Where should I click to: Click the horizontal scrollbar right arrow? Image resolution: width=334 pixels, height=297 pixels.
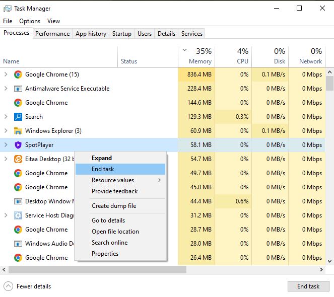click(x=321, y=269)
